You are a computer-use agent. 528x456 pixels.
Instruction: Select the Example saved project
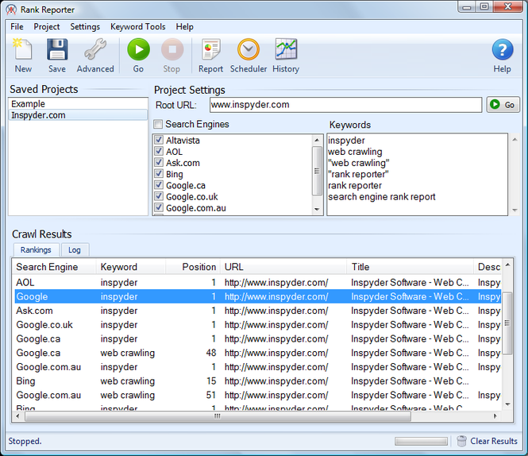[78, 104]
